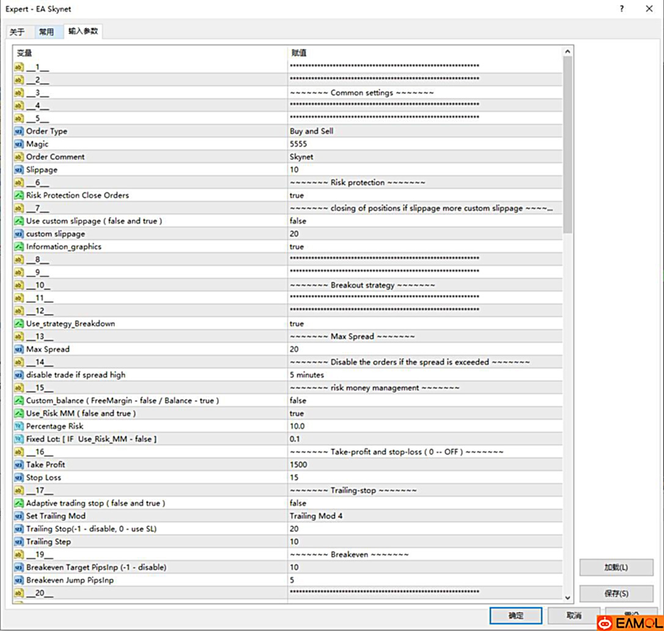664x631 pixels.
Task: Edit the Stop Loss value 15
Action: pyautogui.click(x=294, y=478)
